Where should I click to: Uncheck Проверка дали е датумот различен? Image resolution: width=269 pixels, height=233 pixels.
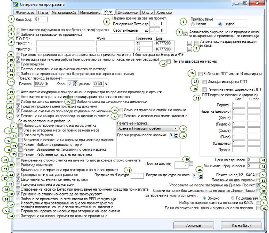pos(18,175)
